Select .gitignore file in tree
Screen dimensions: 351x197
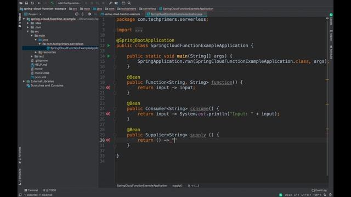click(39, 61)
